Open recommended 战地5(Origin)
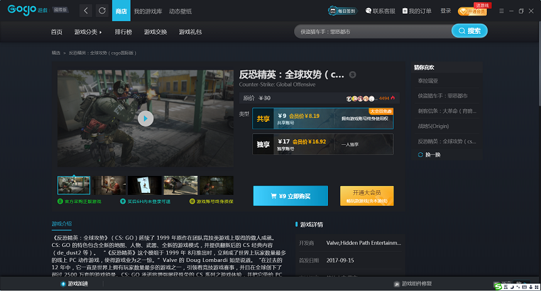The image size is (541, 291). click(x=433, y=127)
